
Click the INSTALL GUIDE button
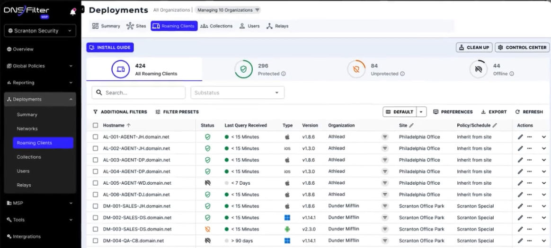pyautogui.click(x=110, y=47)
